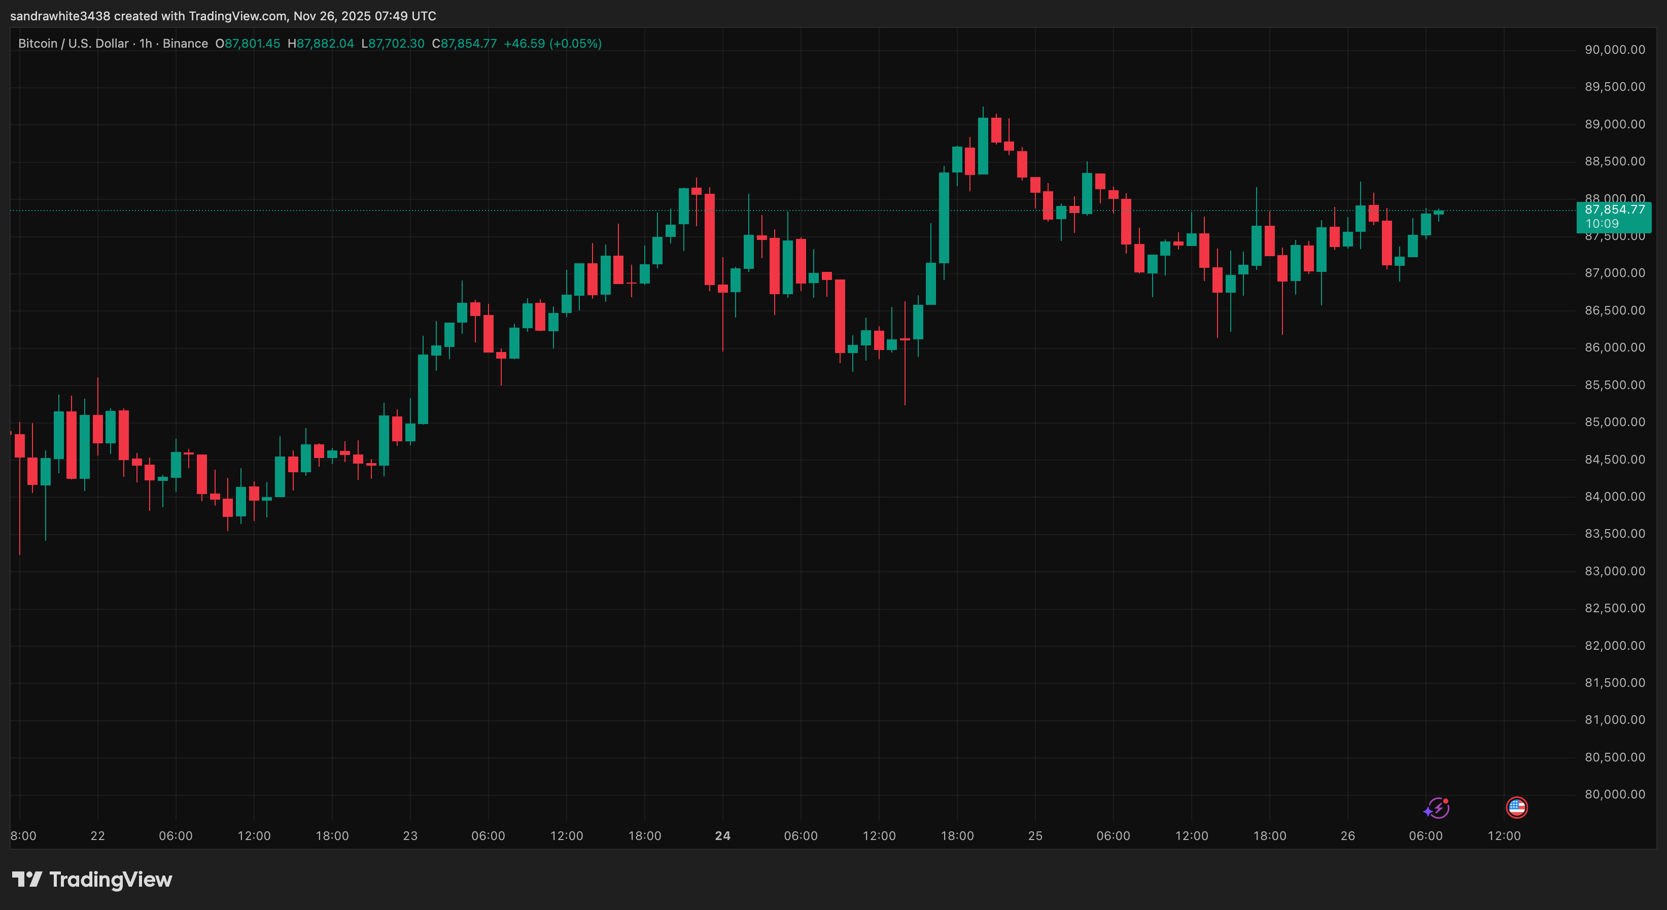Open the 1h timeframe label
Image resolution: width=1667 pixels, height=910 pixels.
pyautogui.click(x=146, y=43)
